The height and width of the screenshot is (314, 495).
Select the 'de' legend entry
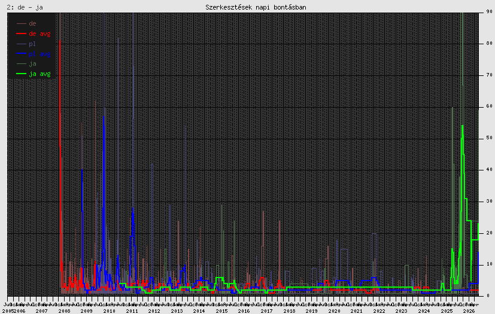32,23
